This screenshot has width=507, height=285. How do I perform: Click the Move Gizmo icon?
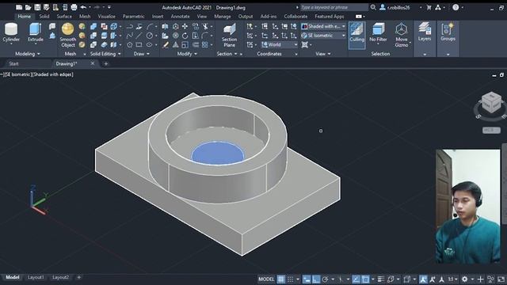402,36
